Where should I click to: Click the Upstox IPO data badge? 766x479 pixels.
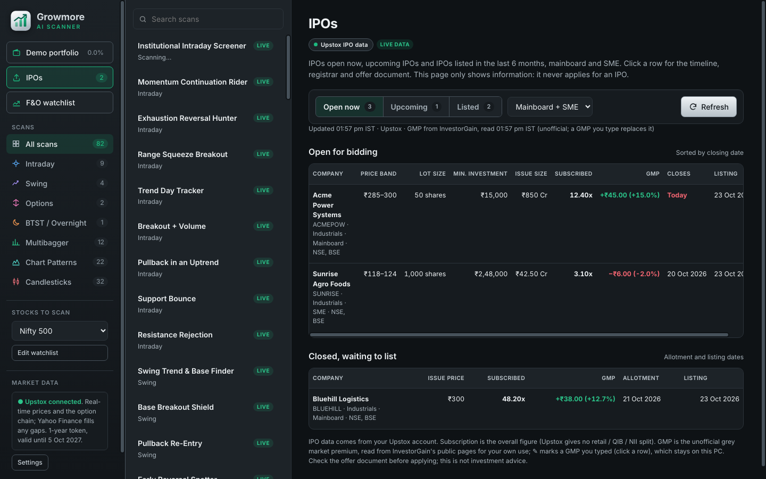point(341,45)
